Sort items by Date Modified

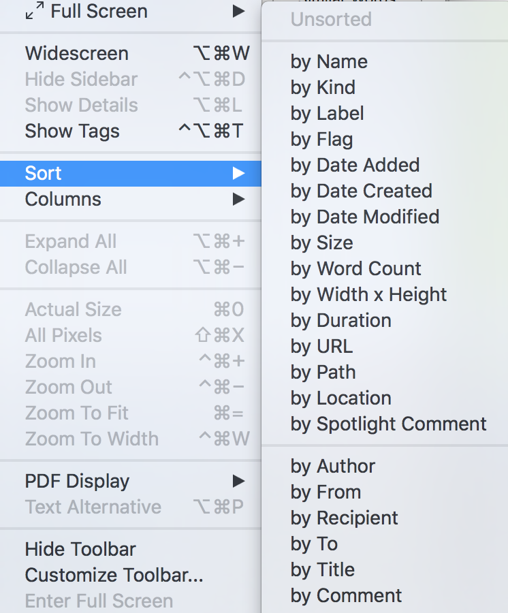(385, 217)
